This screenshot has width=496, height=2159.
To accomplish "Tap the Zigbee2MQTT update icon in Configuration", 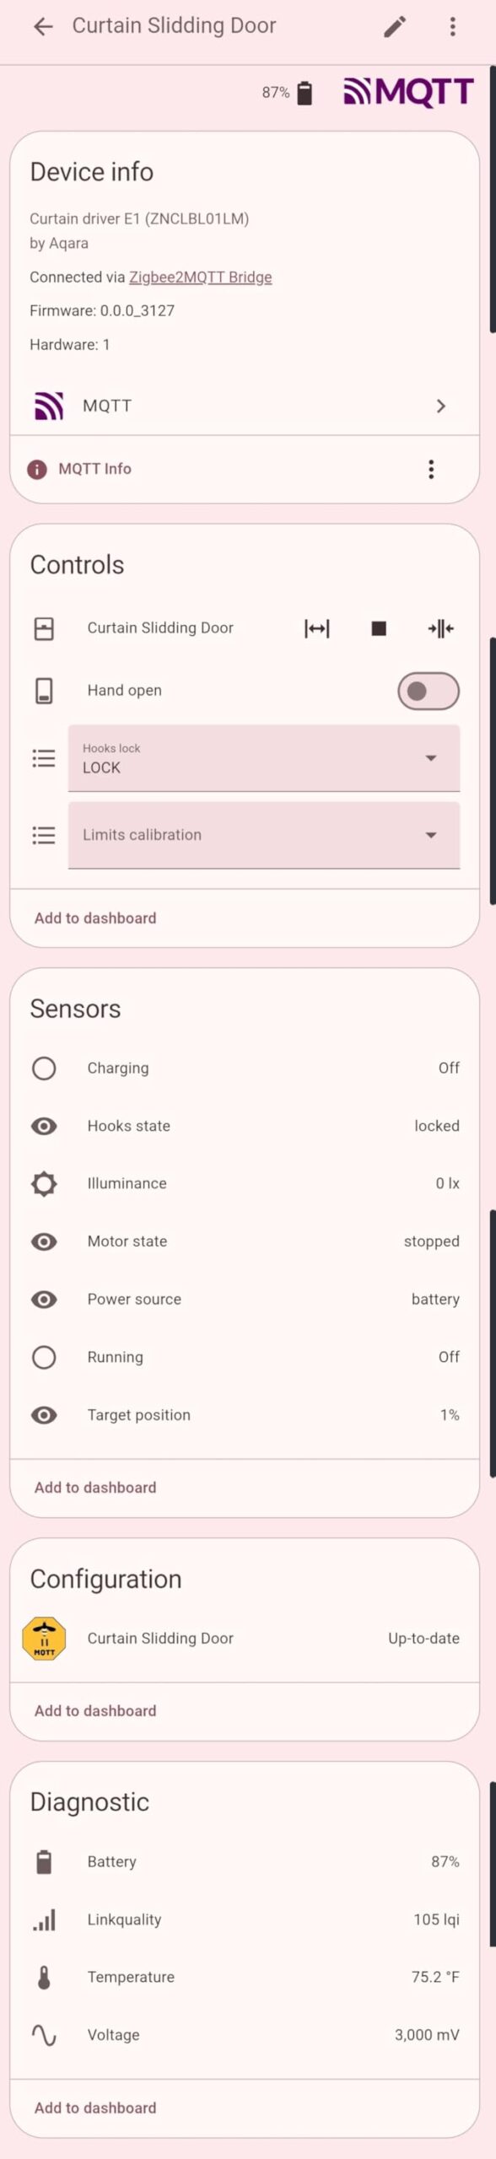I will (x=44, y=1637).
